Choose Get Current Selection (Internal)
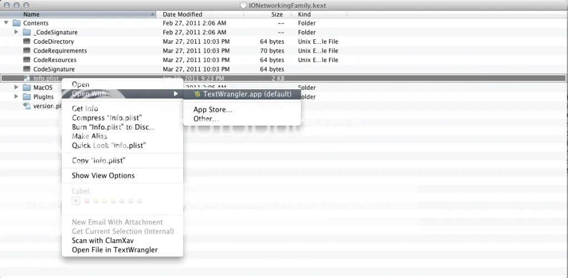This screenshot has width=568, height=278. 123,231
